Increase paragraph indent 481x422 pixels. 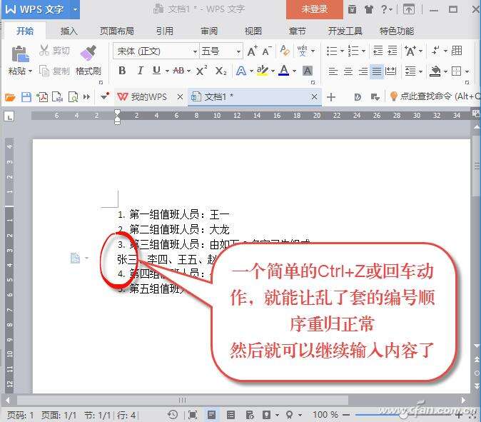point(393,50)
